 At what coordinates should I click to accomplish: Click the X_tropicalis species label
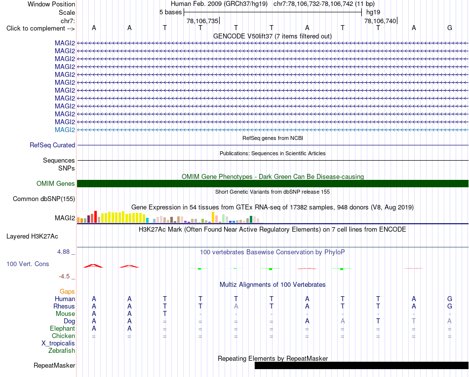58,343
